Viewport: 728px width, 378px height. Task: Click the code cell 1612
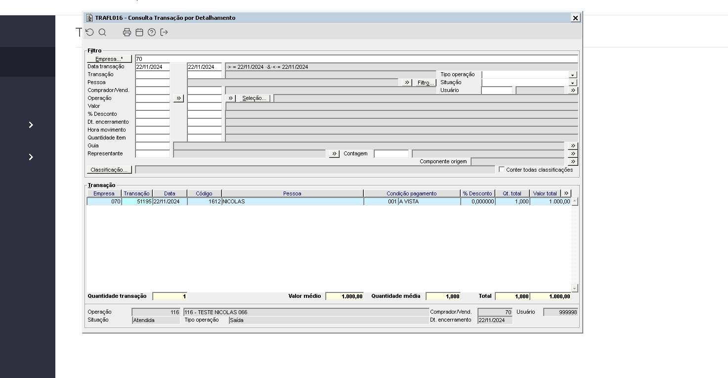[205, 201]
